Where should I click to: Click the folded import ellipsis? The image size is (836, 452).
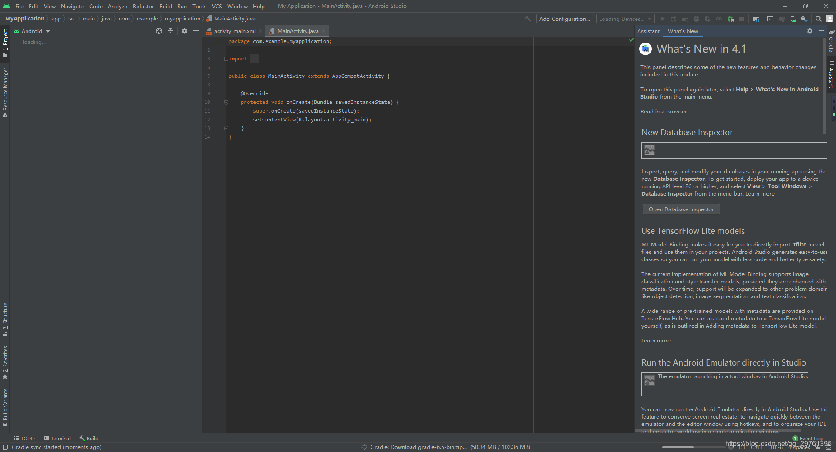[x=255, y=59]
